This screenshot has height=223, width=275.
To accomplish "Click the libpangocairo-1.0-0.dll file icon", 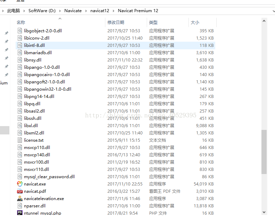I will (x=20, y=74).
